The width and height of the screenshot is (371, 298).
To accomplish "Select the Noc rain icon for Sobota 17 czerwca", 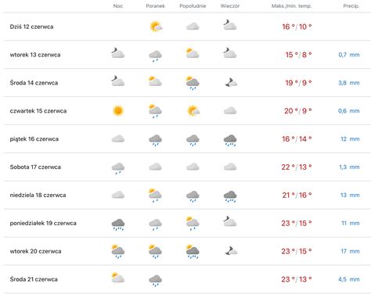I will click(118, 168).
